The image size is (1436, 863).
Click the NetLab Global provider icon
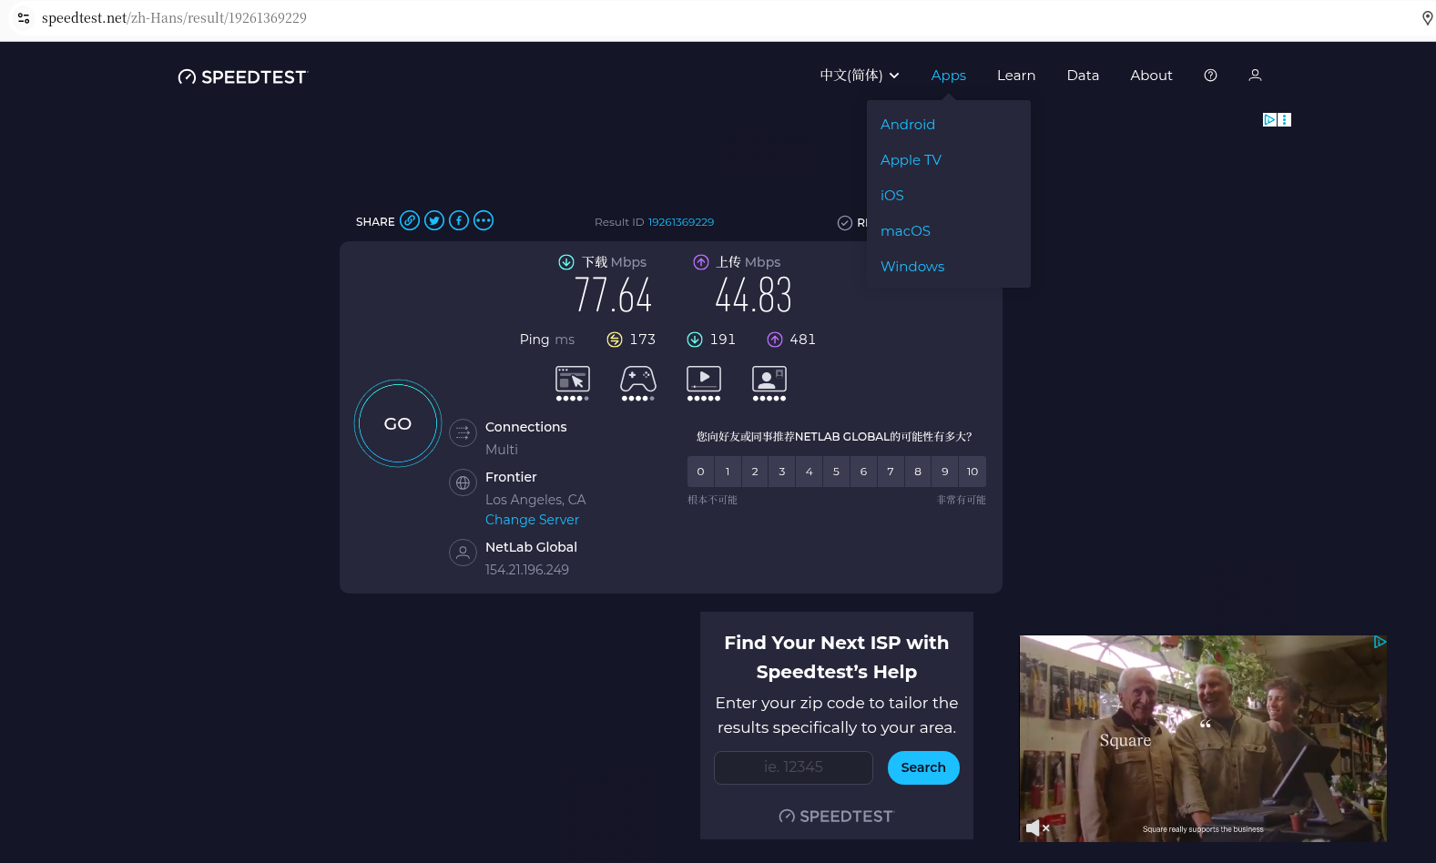click(x=463, y=553)
